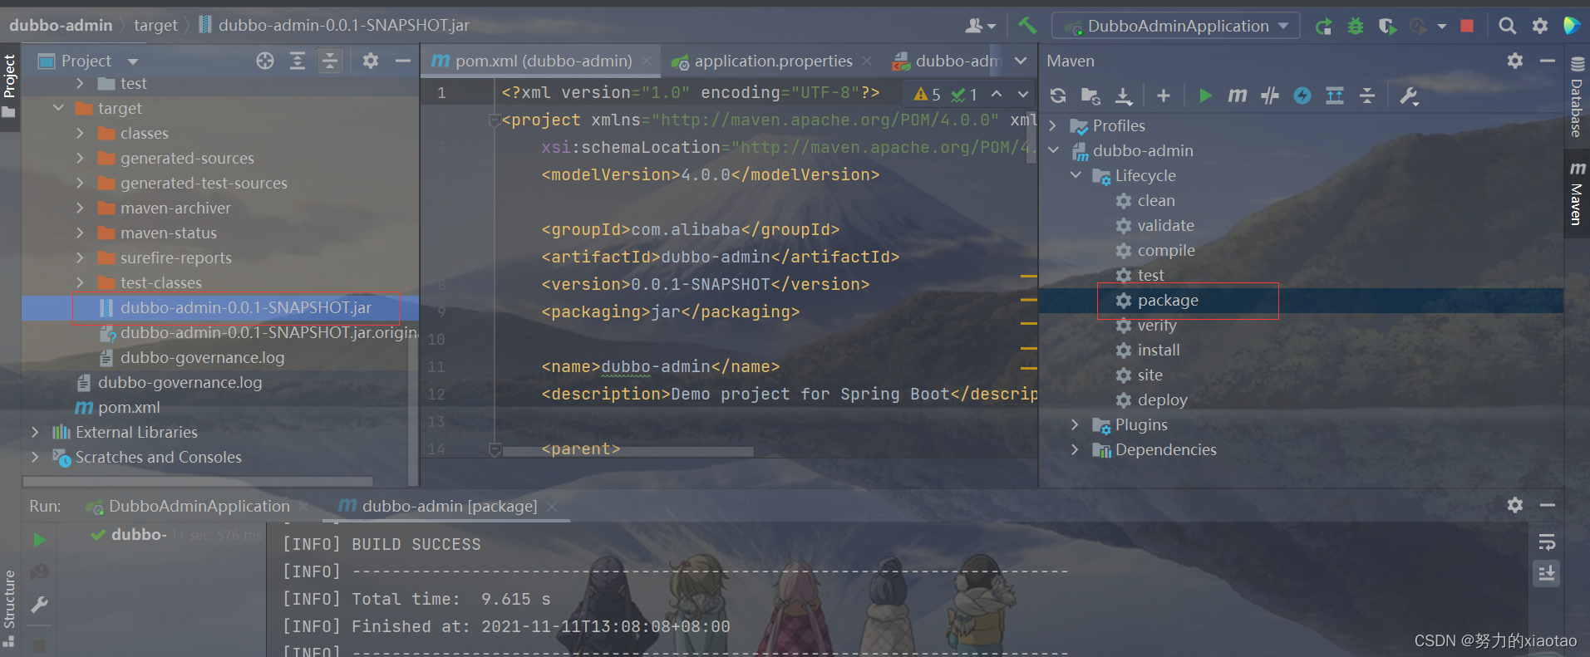Click the editor horizontal scrollbar
Screen dimensions: 1590x657
click(628, 451)
